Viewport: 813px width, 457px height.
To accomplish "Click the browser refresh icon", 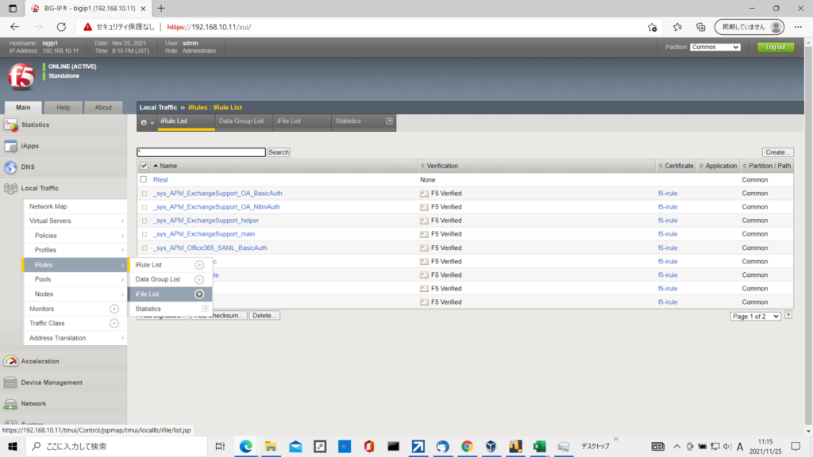I will click(x=61, y=26).
